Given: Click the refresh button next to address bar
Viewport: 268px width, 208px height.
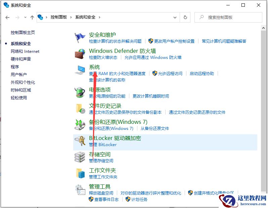Looking at the screenshot, I should [185, 17].
